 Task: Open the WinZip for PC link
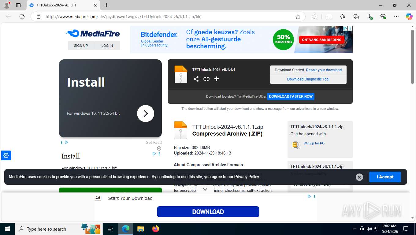pyautogui.click(x=314, y=143)
